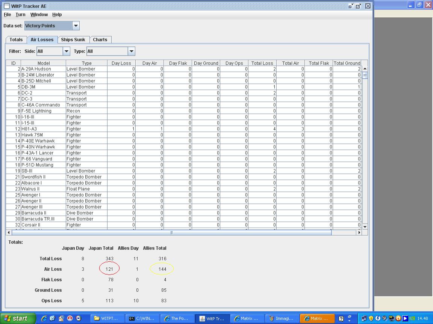Select the A-29A Hudson row
Image resolution: width=433 pixels, height=324 pixels.
click(184, 69)
